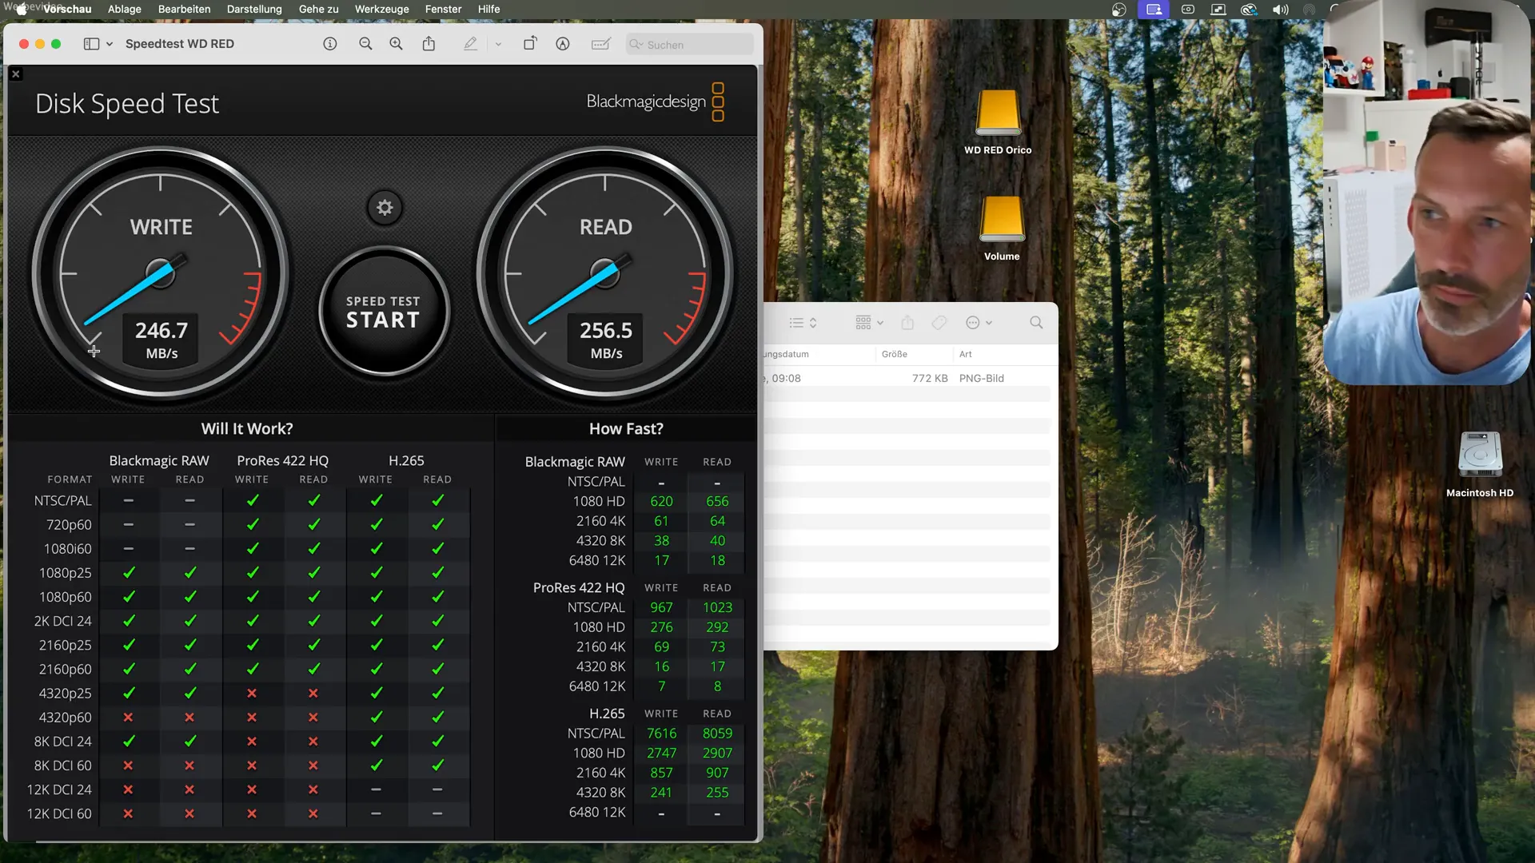Image resolution: width=1535 pixels, height=863 pixels.
Task: Open the Share icon in Preview toolbar
Action: click(429, 44)
